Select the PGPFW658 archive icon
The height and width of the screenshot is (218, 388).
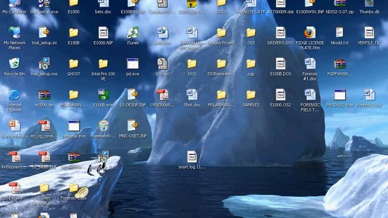click(339, 64)
